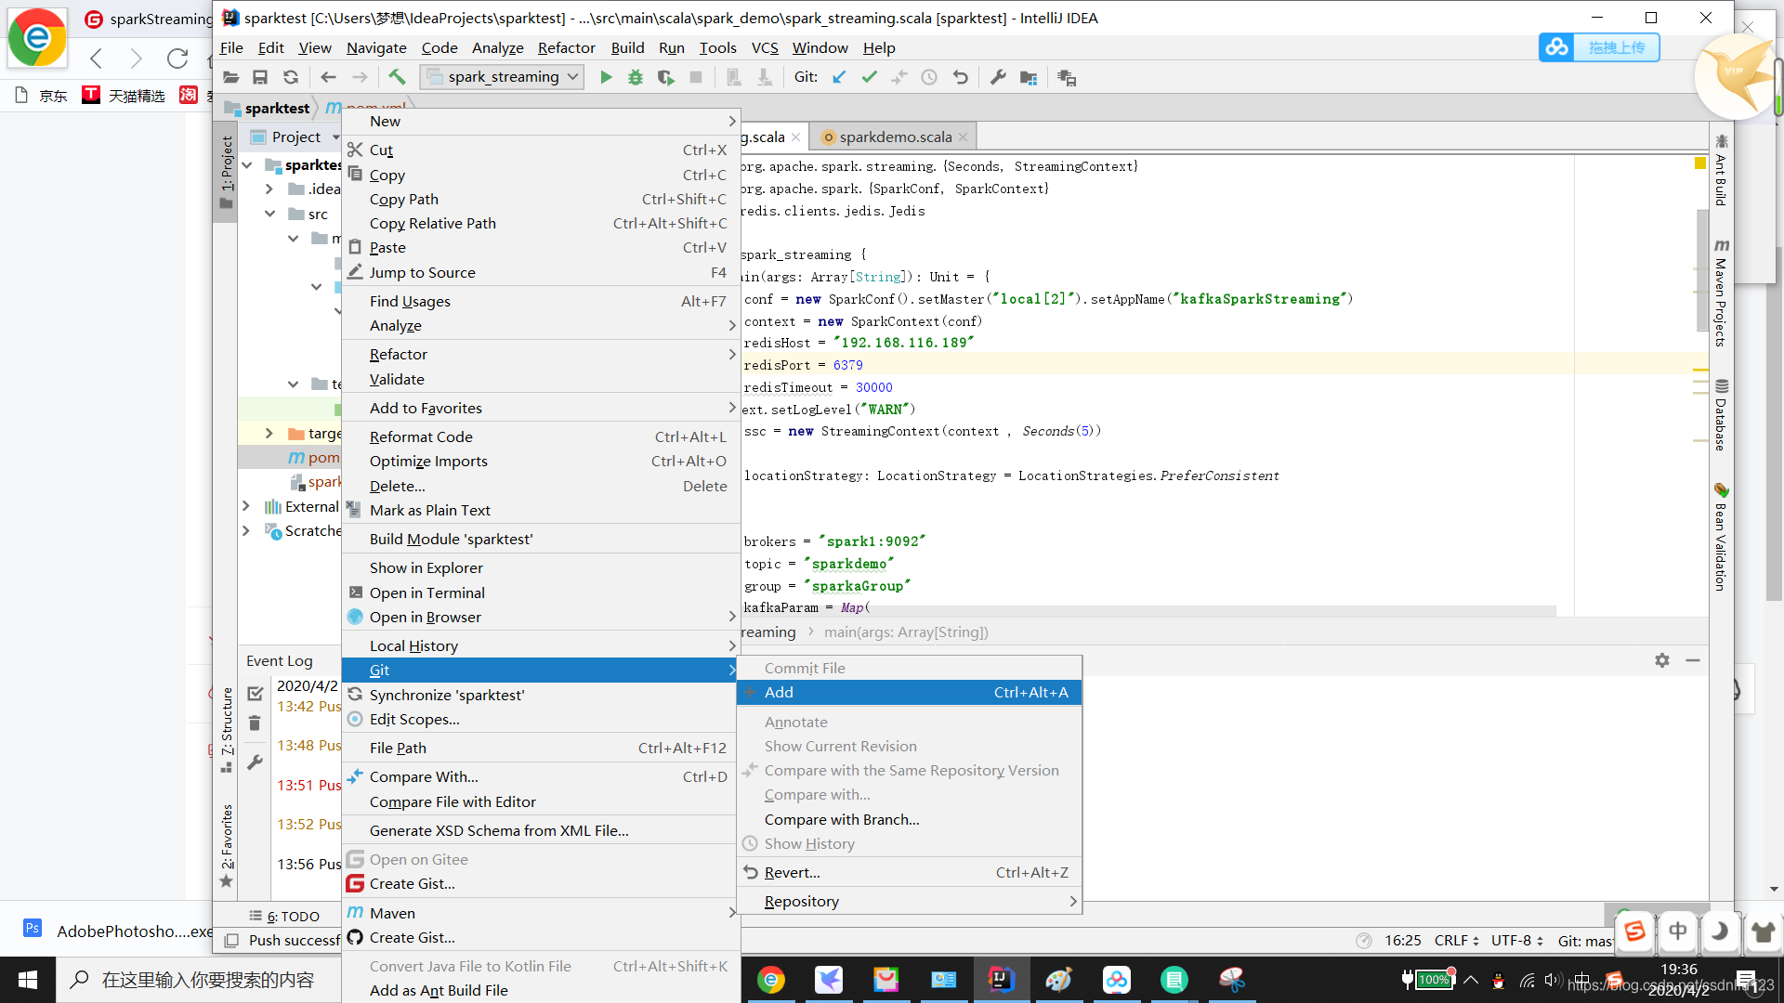Screen dimensions: 1784x1003
Task: Click the Back navigation arrow in IntelliJ toolbar
Action: tap(328, 78)
